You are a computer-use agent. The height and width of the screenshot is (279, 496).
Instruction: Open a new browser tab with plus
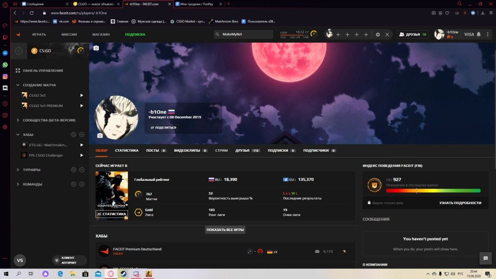pos(228,4)
